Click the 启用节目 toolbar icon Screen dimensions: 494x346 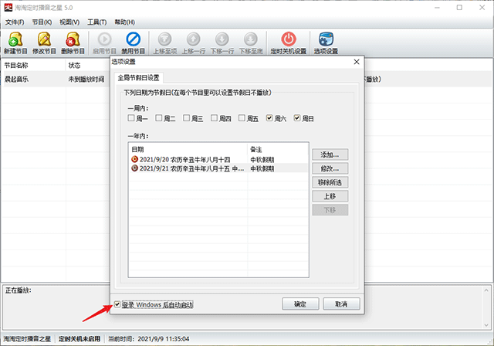click(x=103, y=39)
